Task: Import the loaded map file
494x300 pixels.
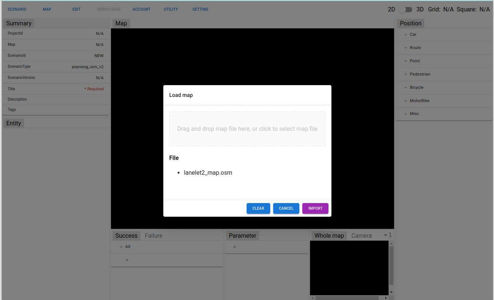Action: click(x=315, y=208)
